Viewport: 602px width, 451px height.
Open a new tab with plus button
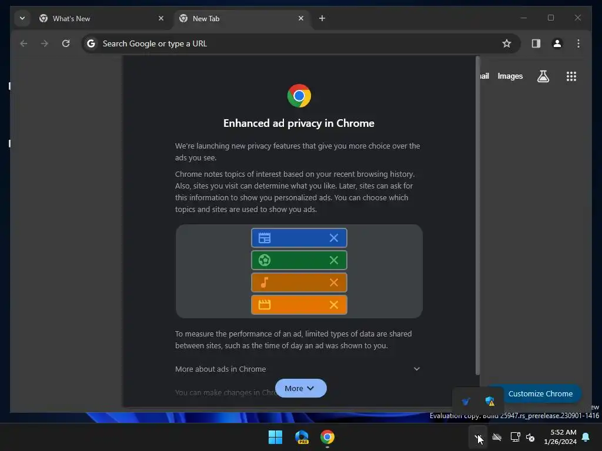tap(322, 18)
